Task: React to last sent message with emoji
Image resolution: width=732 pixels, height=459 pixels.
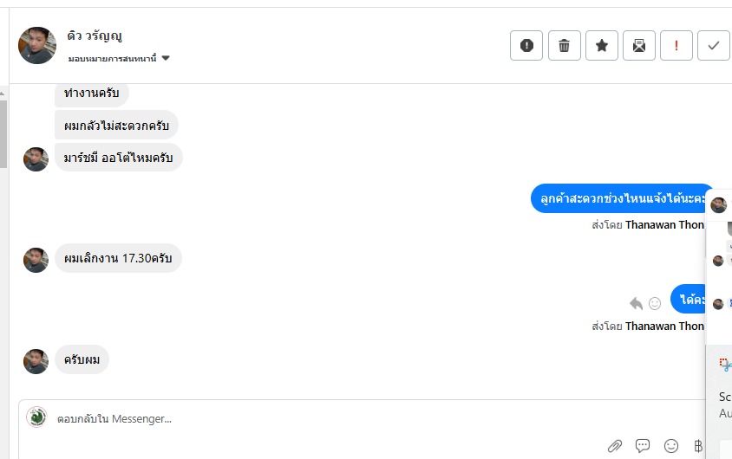Action: [x=655, y=303]
